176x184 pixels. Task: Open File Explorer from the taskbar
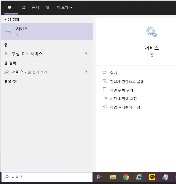113,177
